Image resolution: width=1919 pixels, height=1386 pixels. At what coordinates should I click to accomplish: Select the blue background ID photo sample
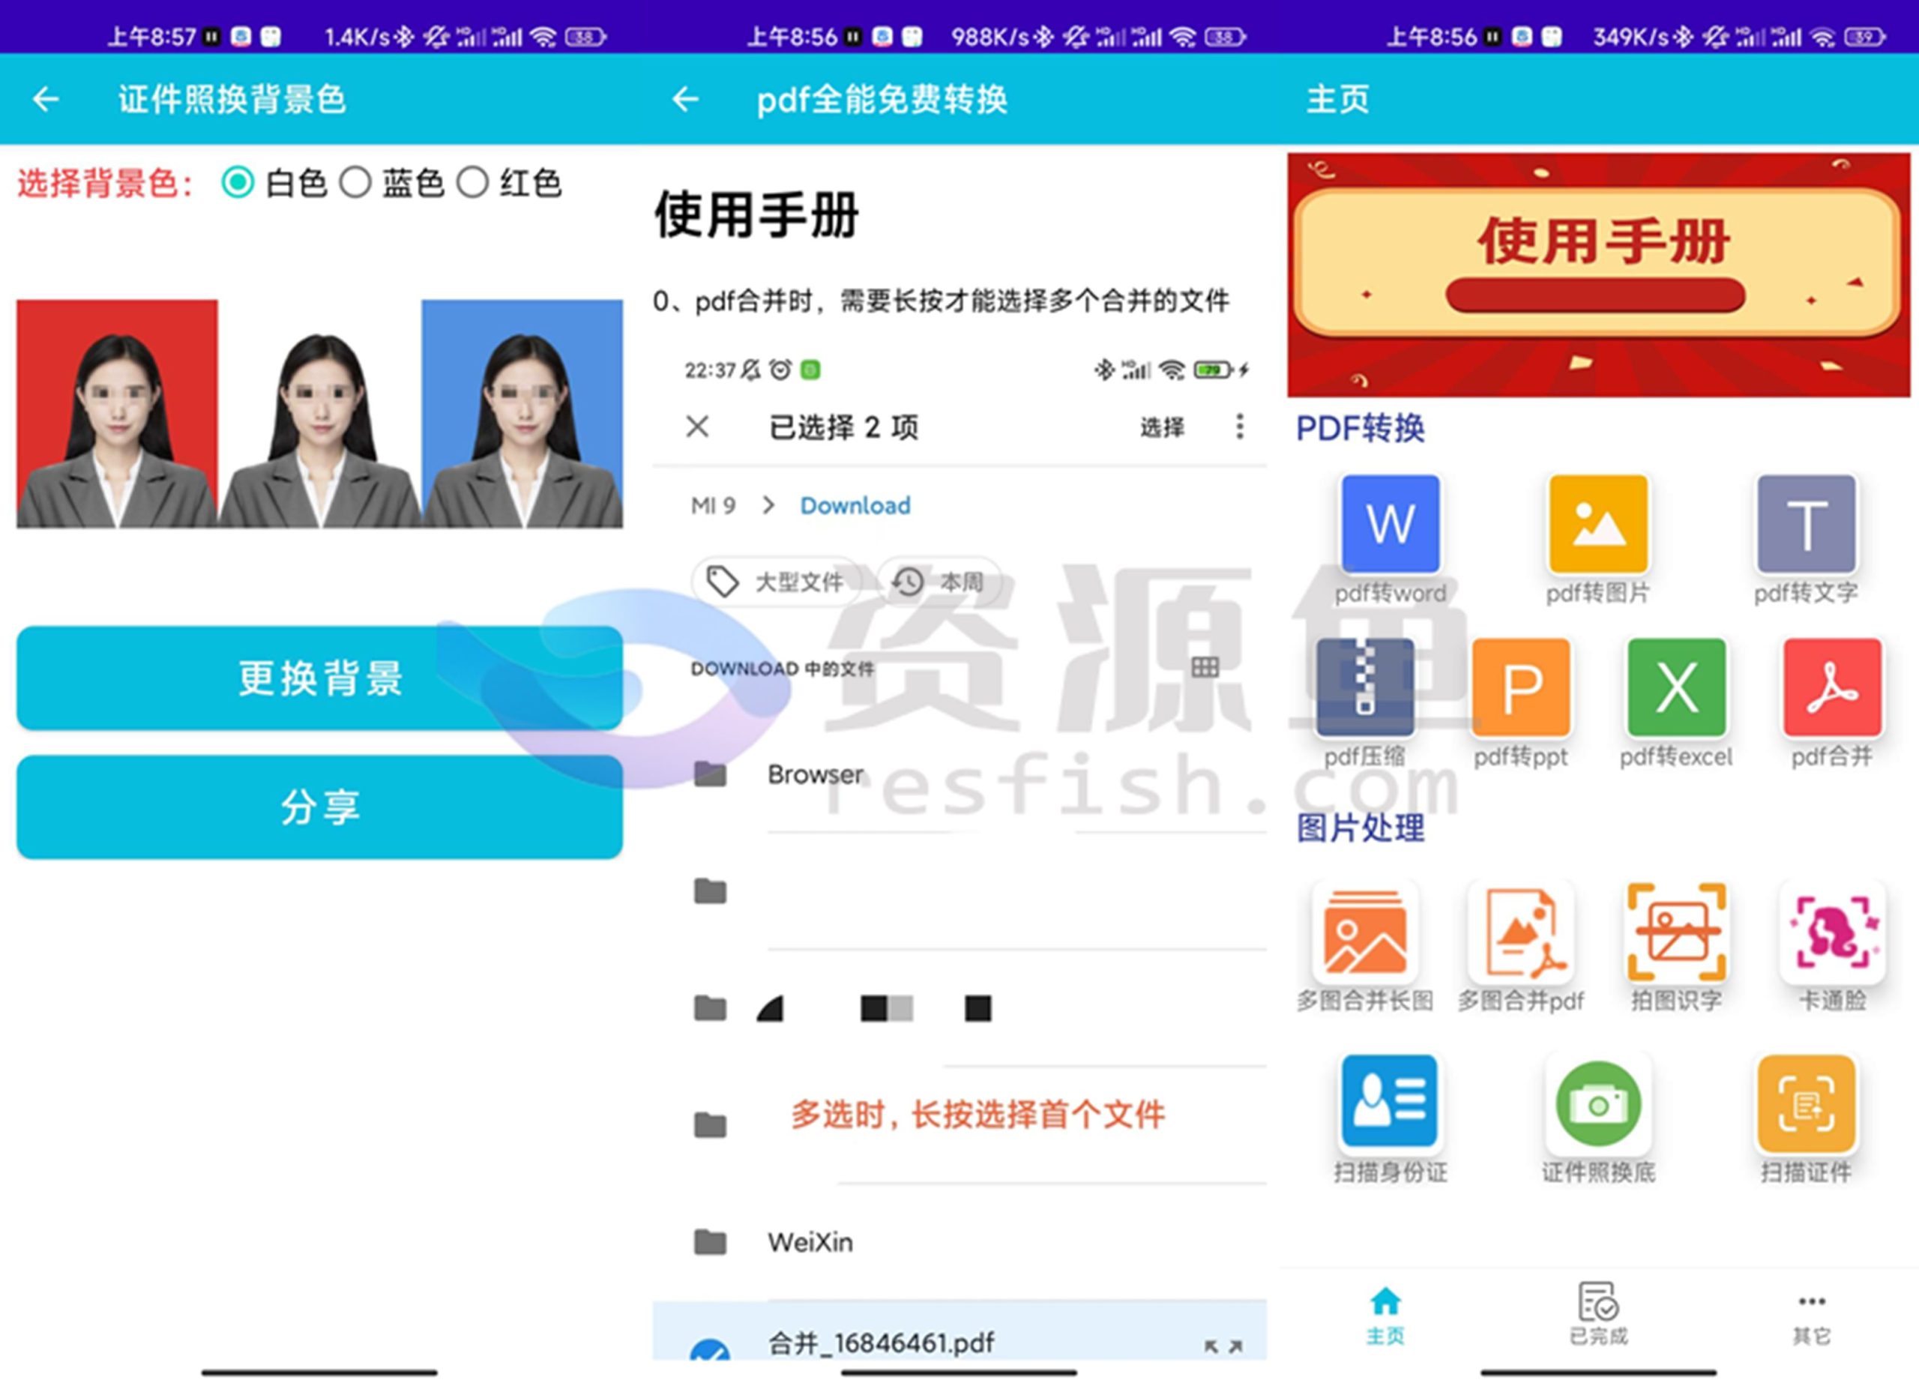(522, 414)
